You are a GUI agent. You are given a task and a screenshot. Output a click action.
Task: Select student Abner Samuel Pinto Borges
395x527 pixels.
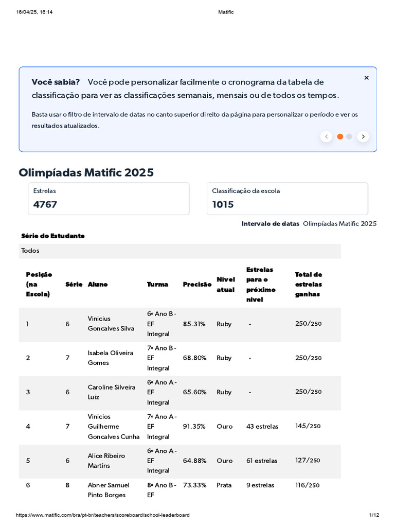(x=109, y=490)
